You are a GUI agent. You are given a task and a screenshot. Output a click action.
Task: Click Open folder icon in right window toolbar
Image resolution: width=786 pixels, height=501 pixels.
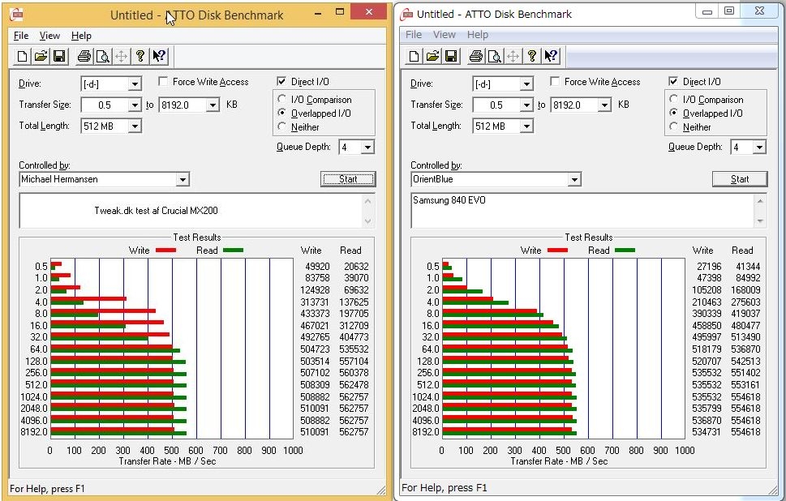click(432, 56)
